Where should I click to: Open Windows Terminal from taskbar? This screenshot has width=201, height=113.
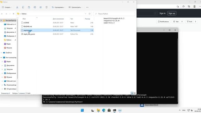tap(114, 110)
